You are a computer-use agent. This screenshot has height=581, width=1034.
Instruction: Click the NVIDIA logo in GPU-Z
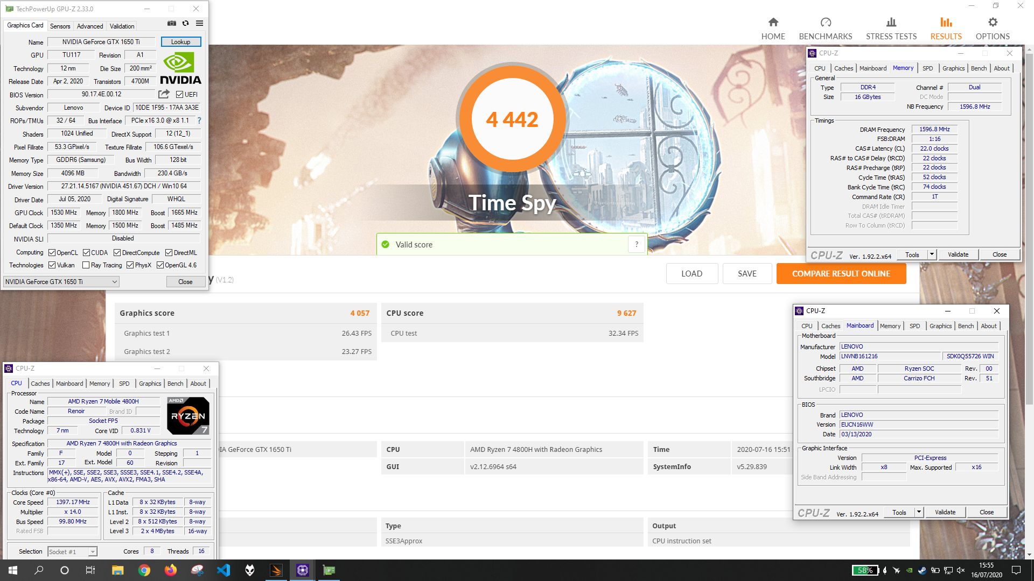[180, 68]
